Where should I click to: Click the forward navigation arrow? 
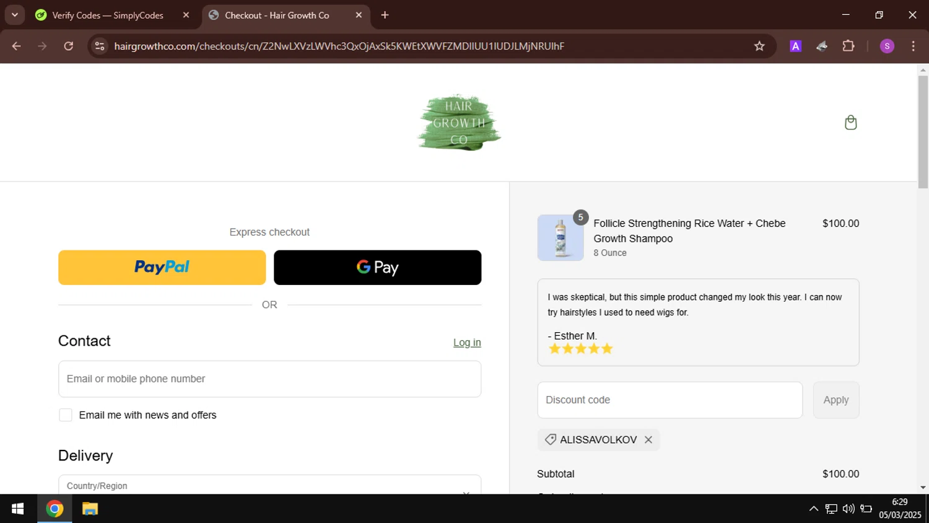pyautogui.click(x=42, y=46)
